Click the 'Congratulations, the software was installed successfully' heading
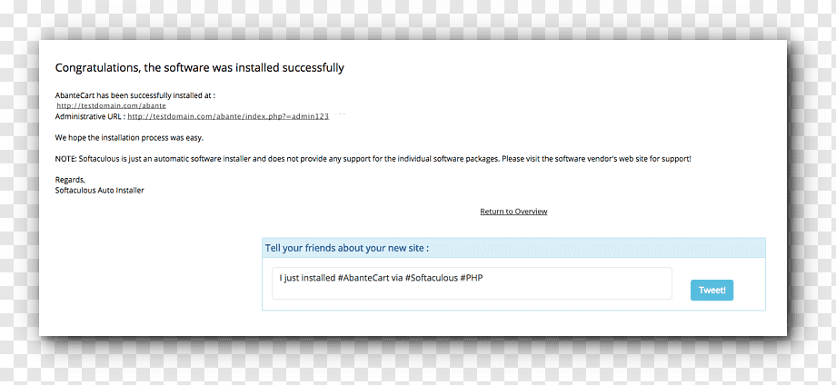836x385 pixels. [x=199, y=68]
